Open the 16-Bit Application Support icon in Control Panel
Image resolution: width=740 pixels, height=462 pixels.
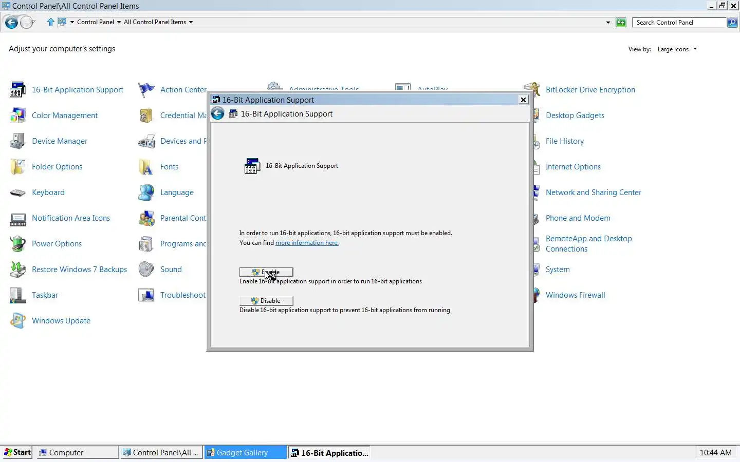click(x=17, y=90)
